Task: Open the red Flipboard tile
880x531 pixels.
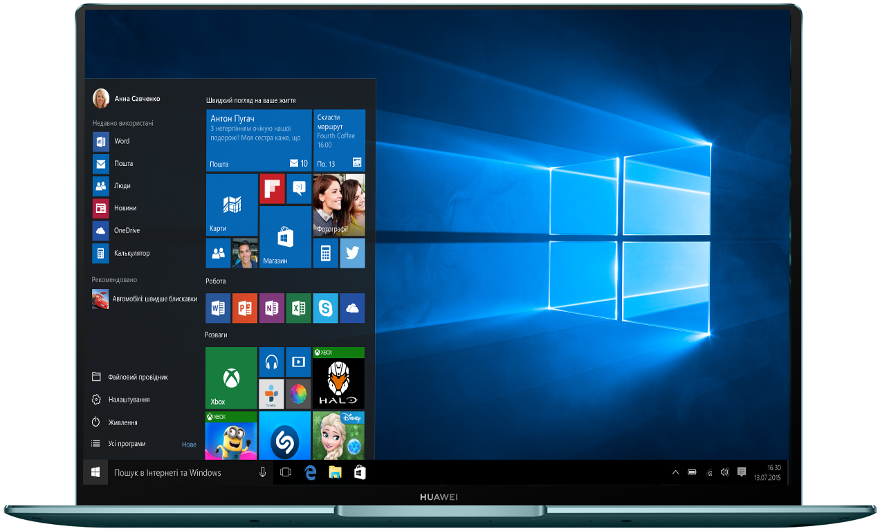Action: 272,189
